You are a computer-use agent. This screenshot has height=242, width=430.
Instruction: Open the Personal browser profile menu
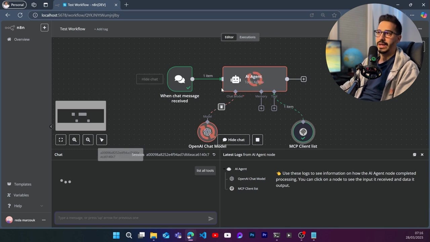(x=14, y=5)
